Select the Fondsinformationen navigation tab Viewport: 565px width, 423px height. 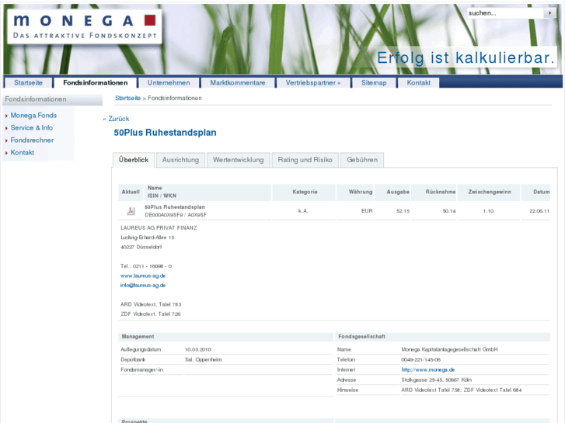(96, 83)
